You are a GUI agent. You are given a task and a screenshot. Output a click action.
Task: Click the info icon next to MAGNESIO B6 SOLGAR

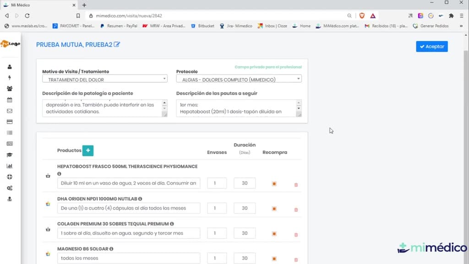point(111,249)
